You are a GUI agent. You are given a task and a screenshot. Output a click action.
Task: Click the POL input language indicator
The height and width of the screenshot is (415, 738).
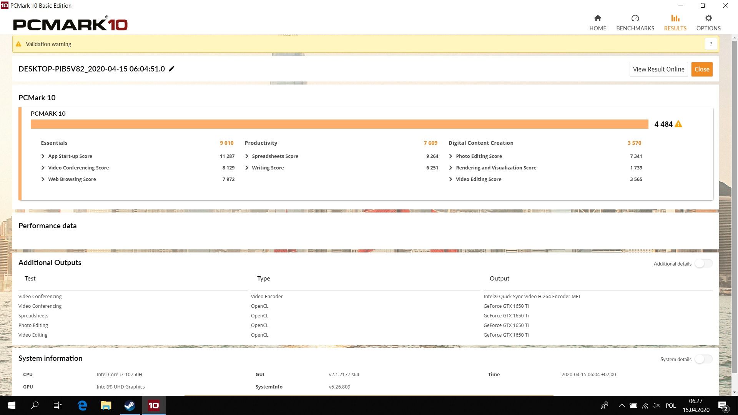coord(671,405)
